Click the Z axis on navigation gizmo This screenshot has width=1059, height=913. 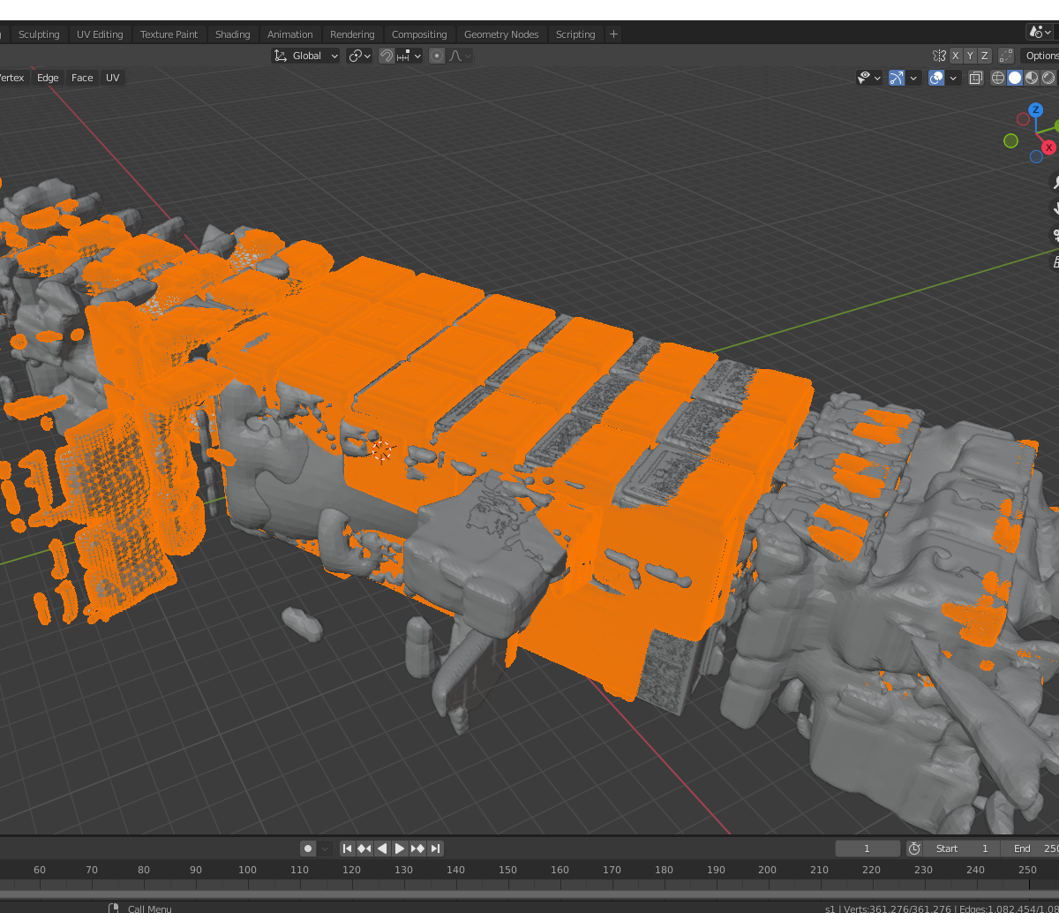pos(1036,110)
